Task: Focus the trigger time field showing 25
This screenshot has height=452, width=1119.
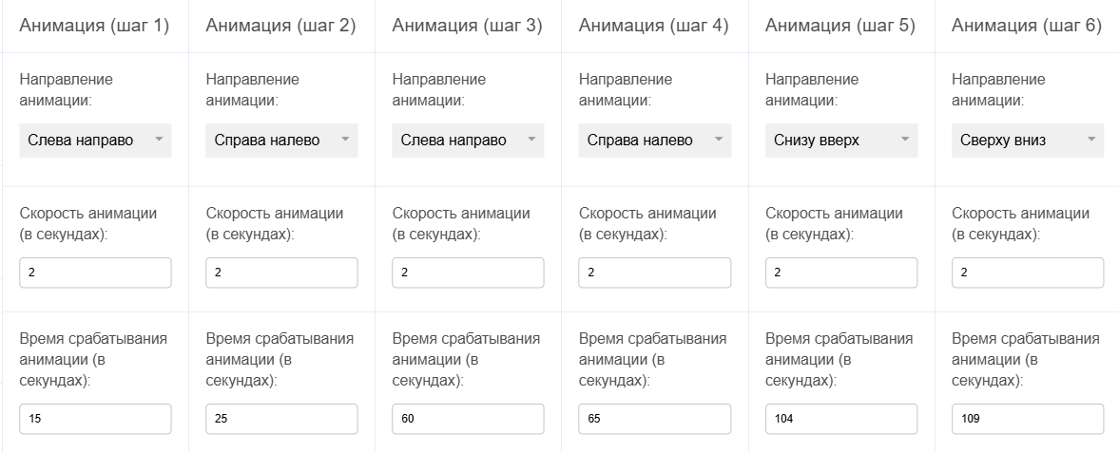Action: pyautogui.click(x=281, y=419)
